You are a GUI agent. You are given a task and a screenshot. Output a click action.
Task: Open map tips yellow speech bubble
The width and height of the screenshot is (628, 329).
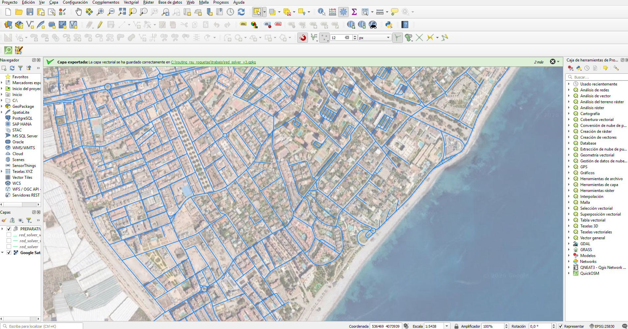coord(395,12)
